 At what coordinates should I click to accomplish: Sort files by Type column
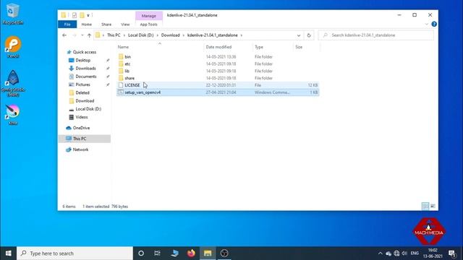(x=259, y=47)
